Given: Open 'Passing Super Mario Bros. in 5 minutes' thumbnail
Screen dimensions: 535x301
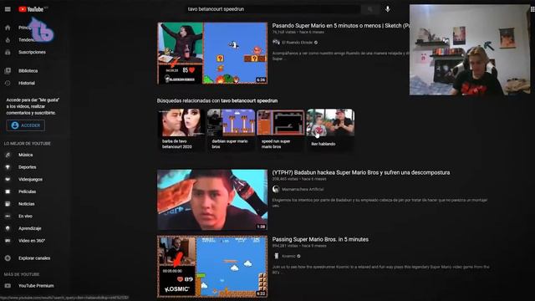Looking at the screenshot, I should point(212,266).
